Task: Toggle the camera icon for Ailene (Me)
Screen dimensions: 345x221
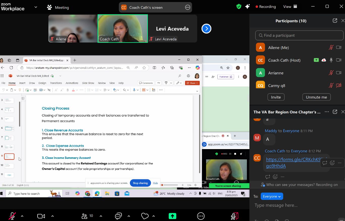Action: (339, 47)
